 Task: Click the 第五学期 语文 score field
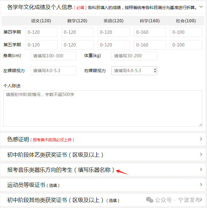coord(41,45)
